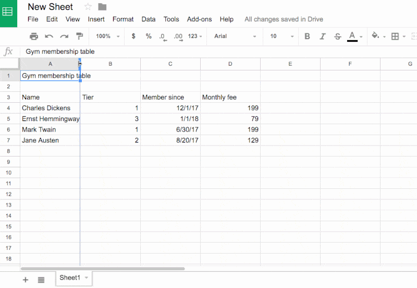Click the date cell 12/1/17
This screenshot has height=288, width=417.
click(x=170, y=108)
